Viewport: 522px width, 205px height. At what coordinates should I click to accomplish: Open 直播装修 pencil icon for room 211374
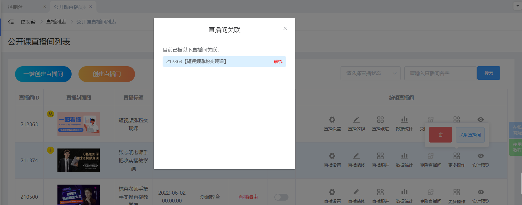point(356,156)
